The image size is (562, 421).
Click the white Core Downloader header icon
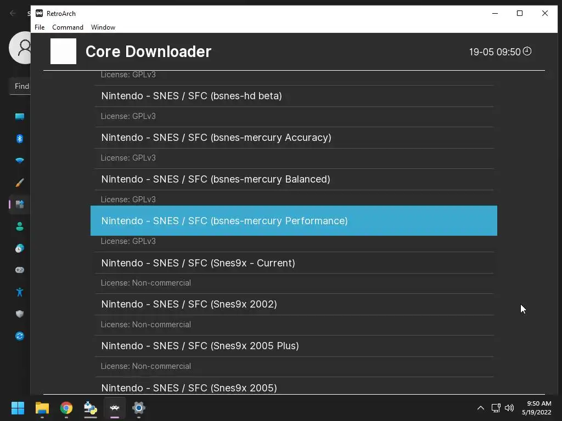coord(64,51)
